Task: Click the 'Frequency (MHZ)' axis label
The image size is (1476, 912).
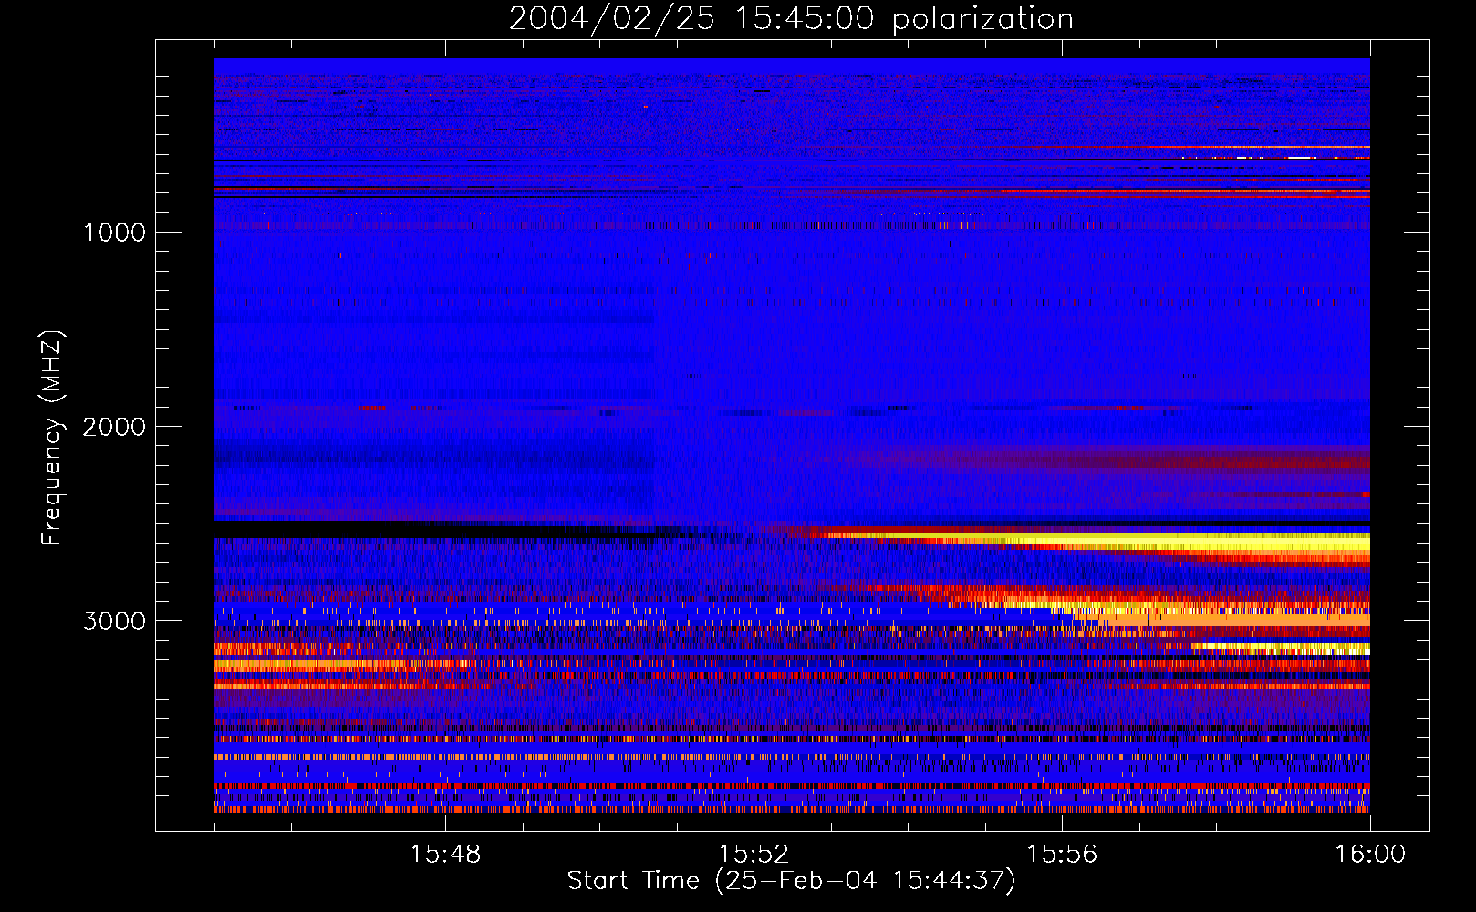Action: [52, 438]
